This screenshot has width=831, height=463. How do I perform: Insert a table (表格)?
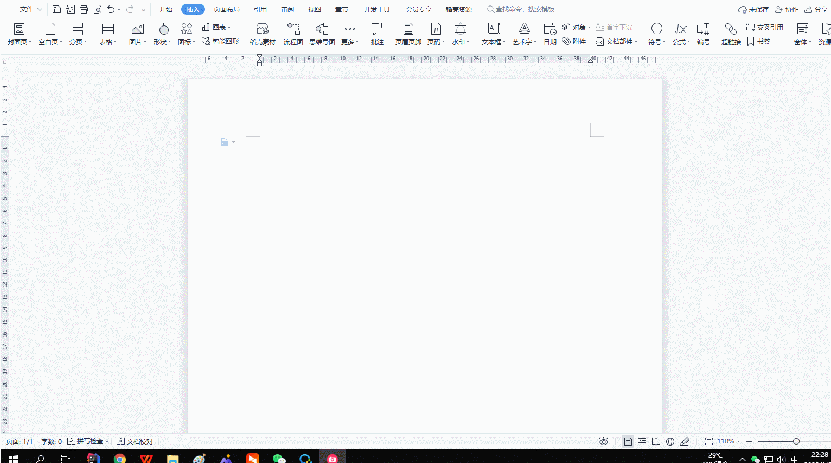tap(108, 34)
